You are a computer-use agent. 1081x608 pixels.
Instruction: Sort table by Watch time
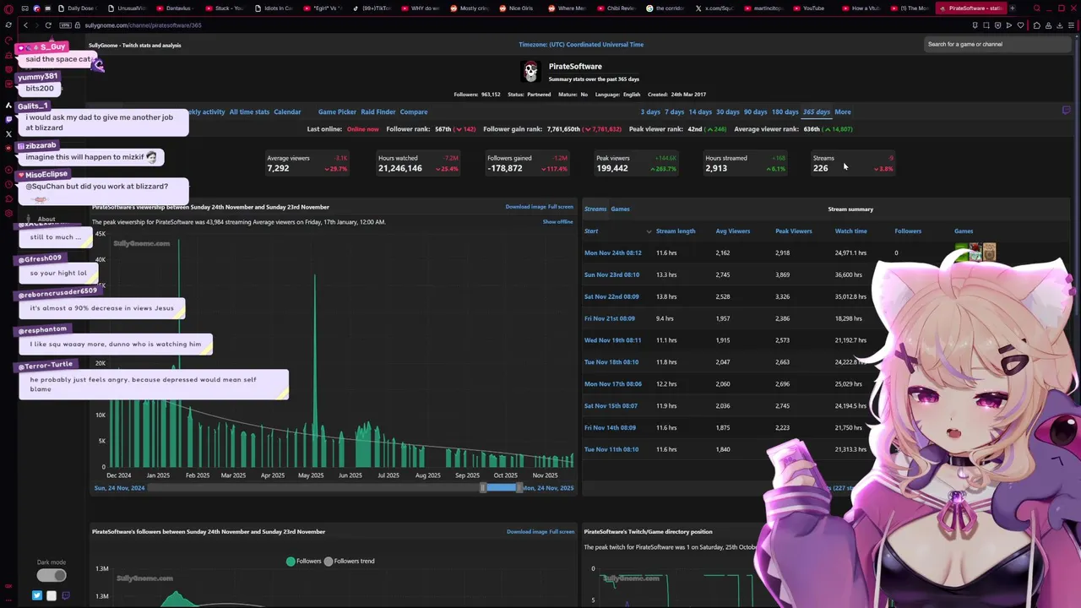(x=850, y=231)
